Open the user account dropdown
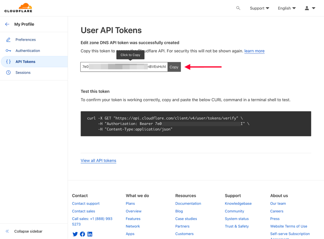Viewport: 324px width, 239px height. [310, 8]
